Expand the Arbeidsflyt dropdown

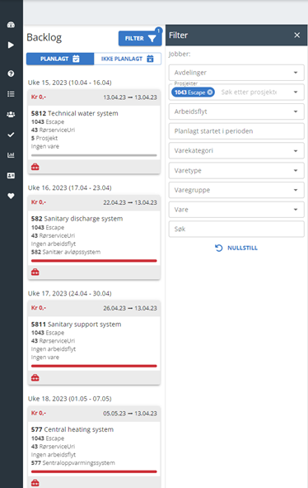pos(236,111)
